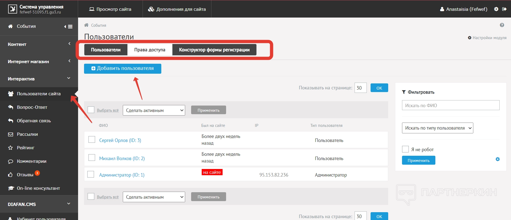
Task: Tick the Я не робот checkbox
Action: point(405,149)
